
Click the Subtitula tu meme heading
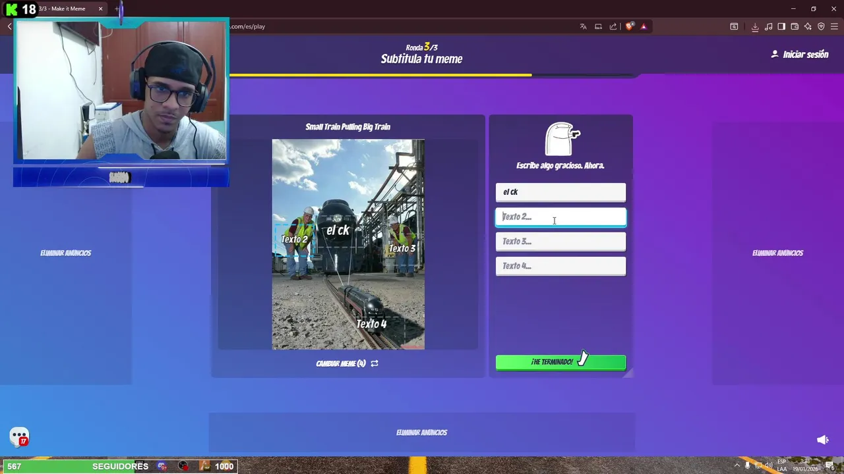[421, 59]
